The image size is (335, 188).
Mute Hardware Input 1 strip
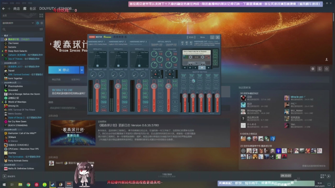pyautogui.click(x=104, y=110)
